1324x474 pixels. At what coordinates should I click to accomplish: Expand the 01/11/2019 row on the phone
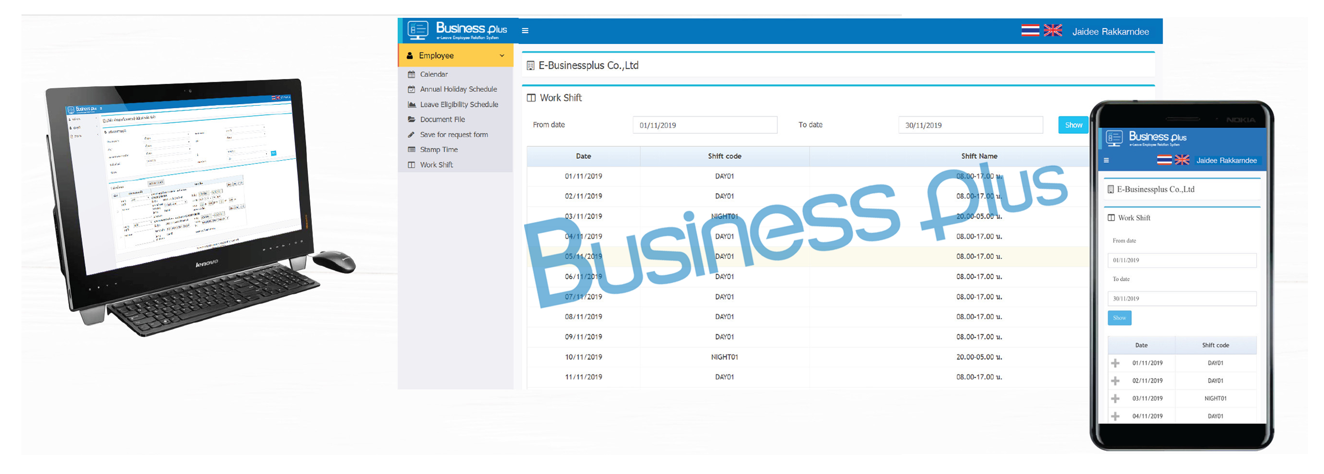click(1115, 364)
